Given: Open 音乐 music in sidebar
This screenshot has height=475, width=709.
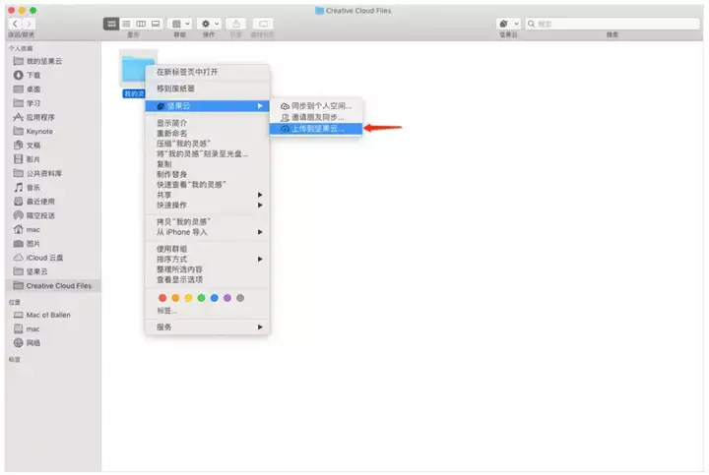Looking at the screenshot, I should (28, 187).
